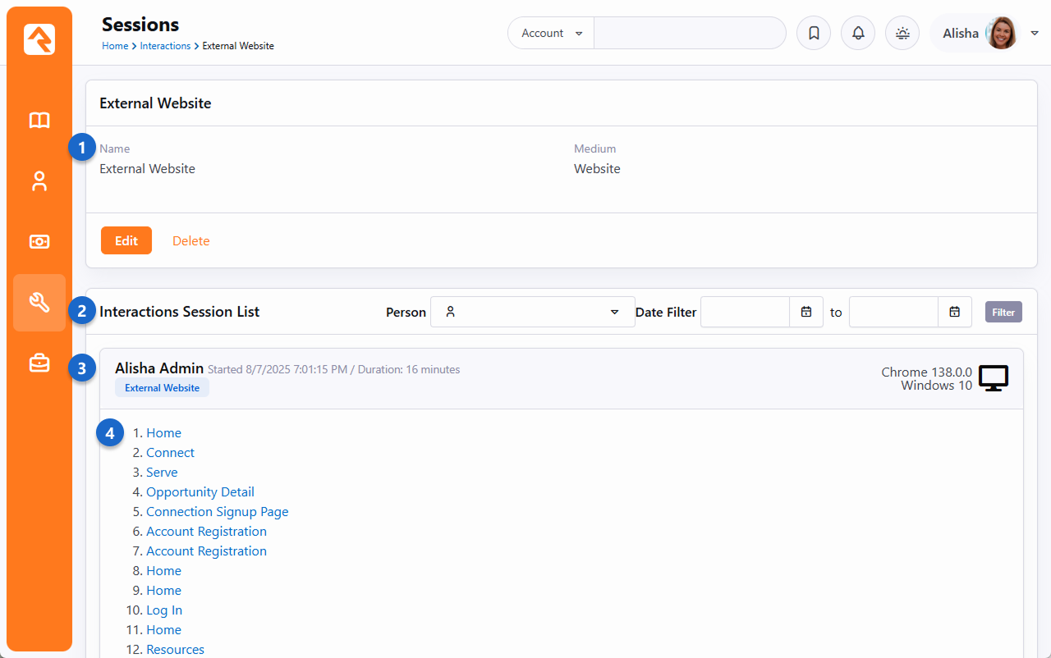Image resolution: width=1051 pixels, height=658 pixels.
Task: Open the Admin briefcase icon in sidebar
Action: (x=39, y=363)
